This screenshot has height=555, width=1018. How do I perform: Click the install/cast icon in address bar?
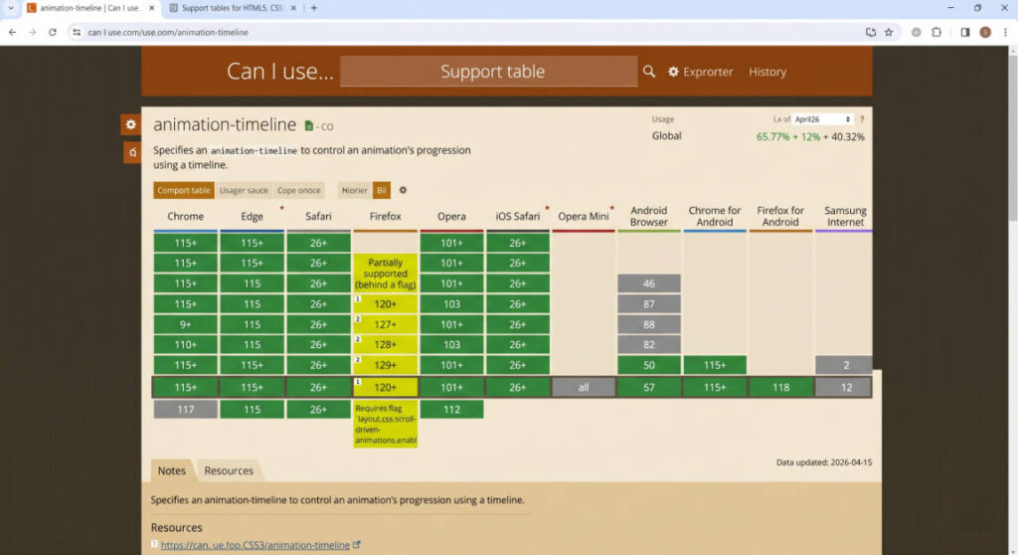(871, 32)
